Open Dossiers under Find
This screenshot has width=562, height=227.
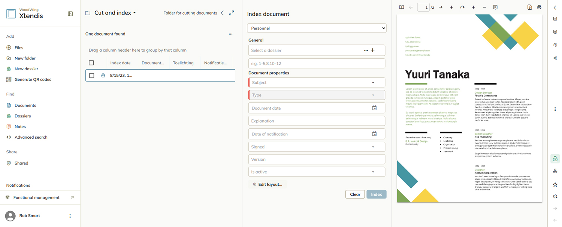[23, 116]
